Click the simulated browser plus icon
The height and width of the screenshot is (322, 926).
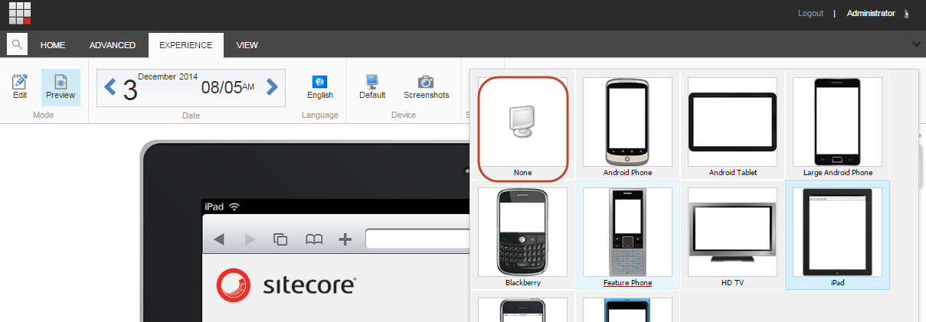[345, 239]
